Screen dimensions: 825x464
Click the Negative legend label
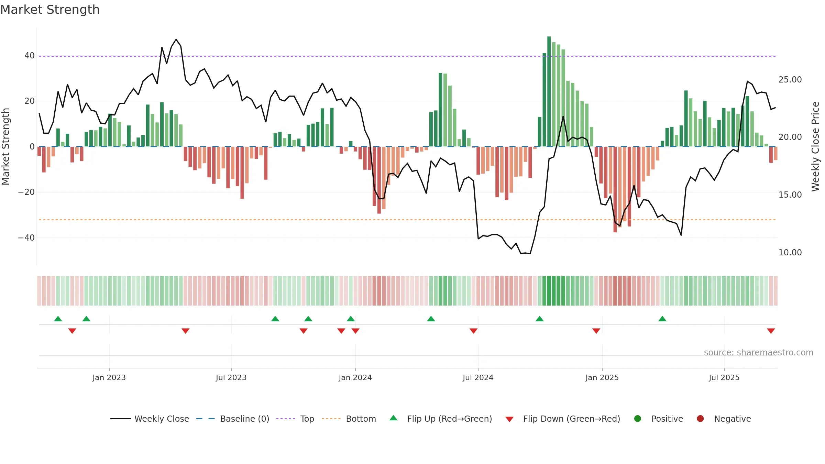coord(733,419)
